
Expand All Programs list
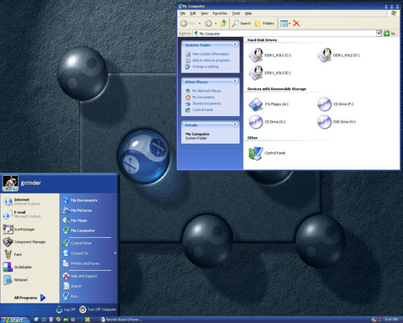click(x=30, y=298)
